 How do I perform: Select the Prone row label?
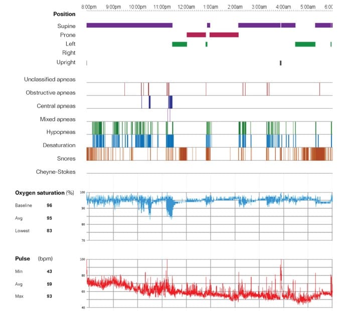coord(68,35)
